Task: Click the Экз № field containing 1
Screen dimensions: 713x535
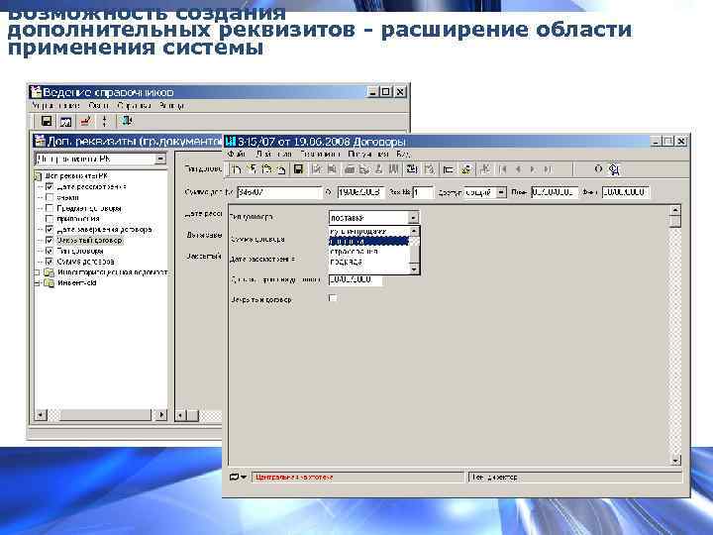Action: [423, 192]
